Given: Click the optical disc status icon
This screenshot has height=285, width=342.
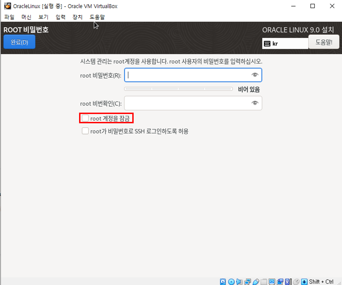Looking at the screenshot, I should [231, 282].
